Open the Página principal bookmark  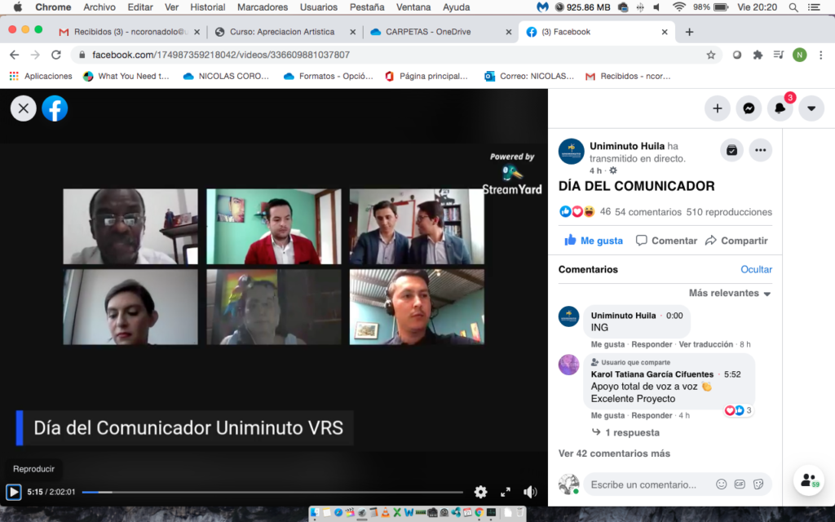coord(426,76)
